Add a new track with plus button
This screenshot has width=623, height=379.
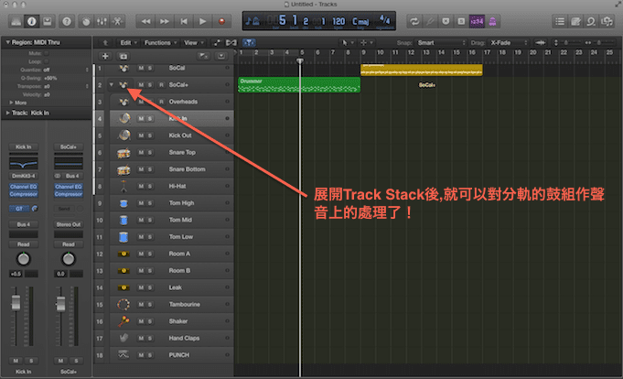105,57
